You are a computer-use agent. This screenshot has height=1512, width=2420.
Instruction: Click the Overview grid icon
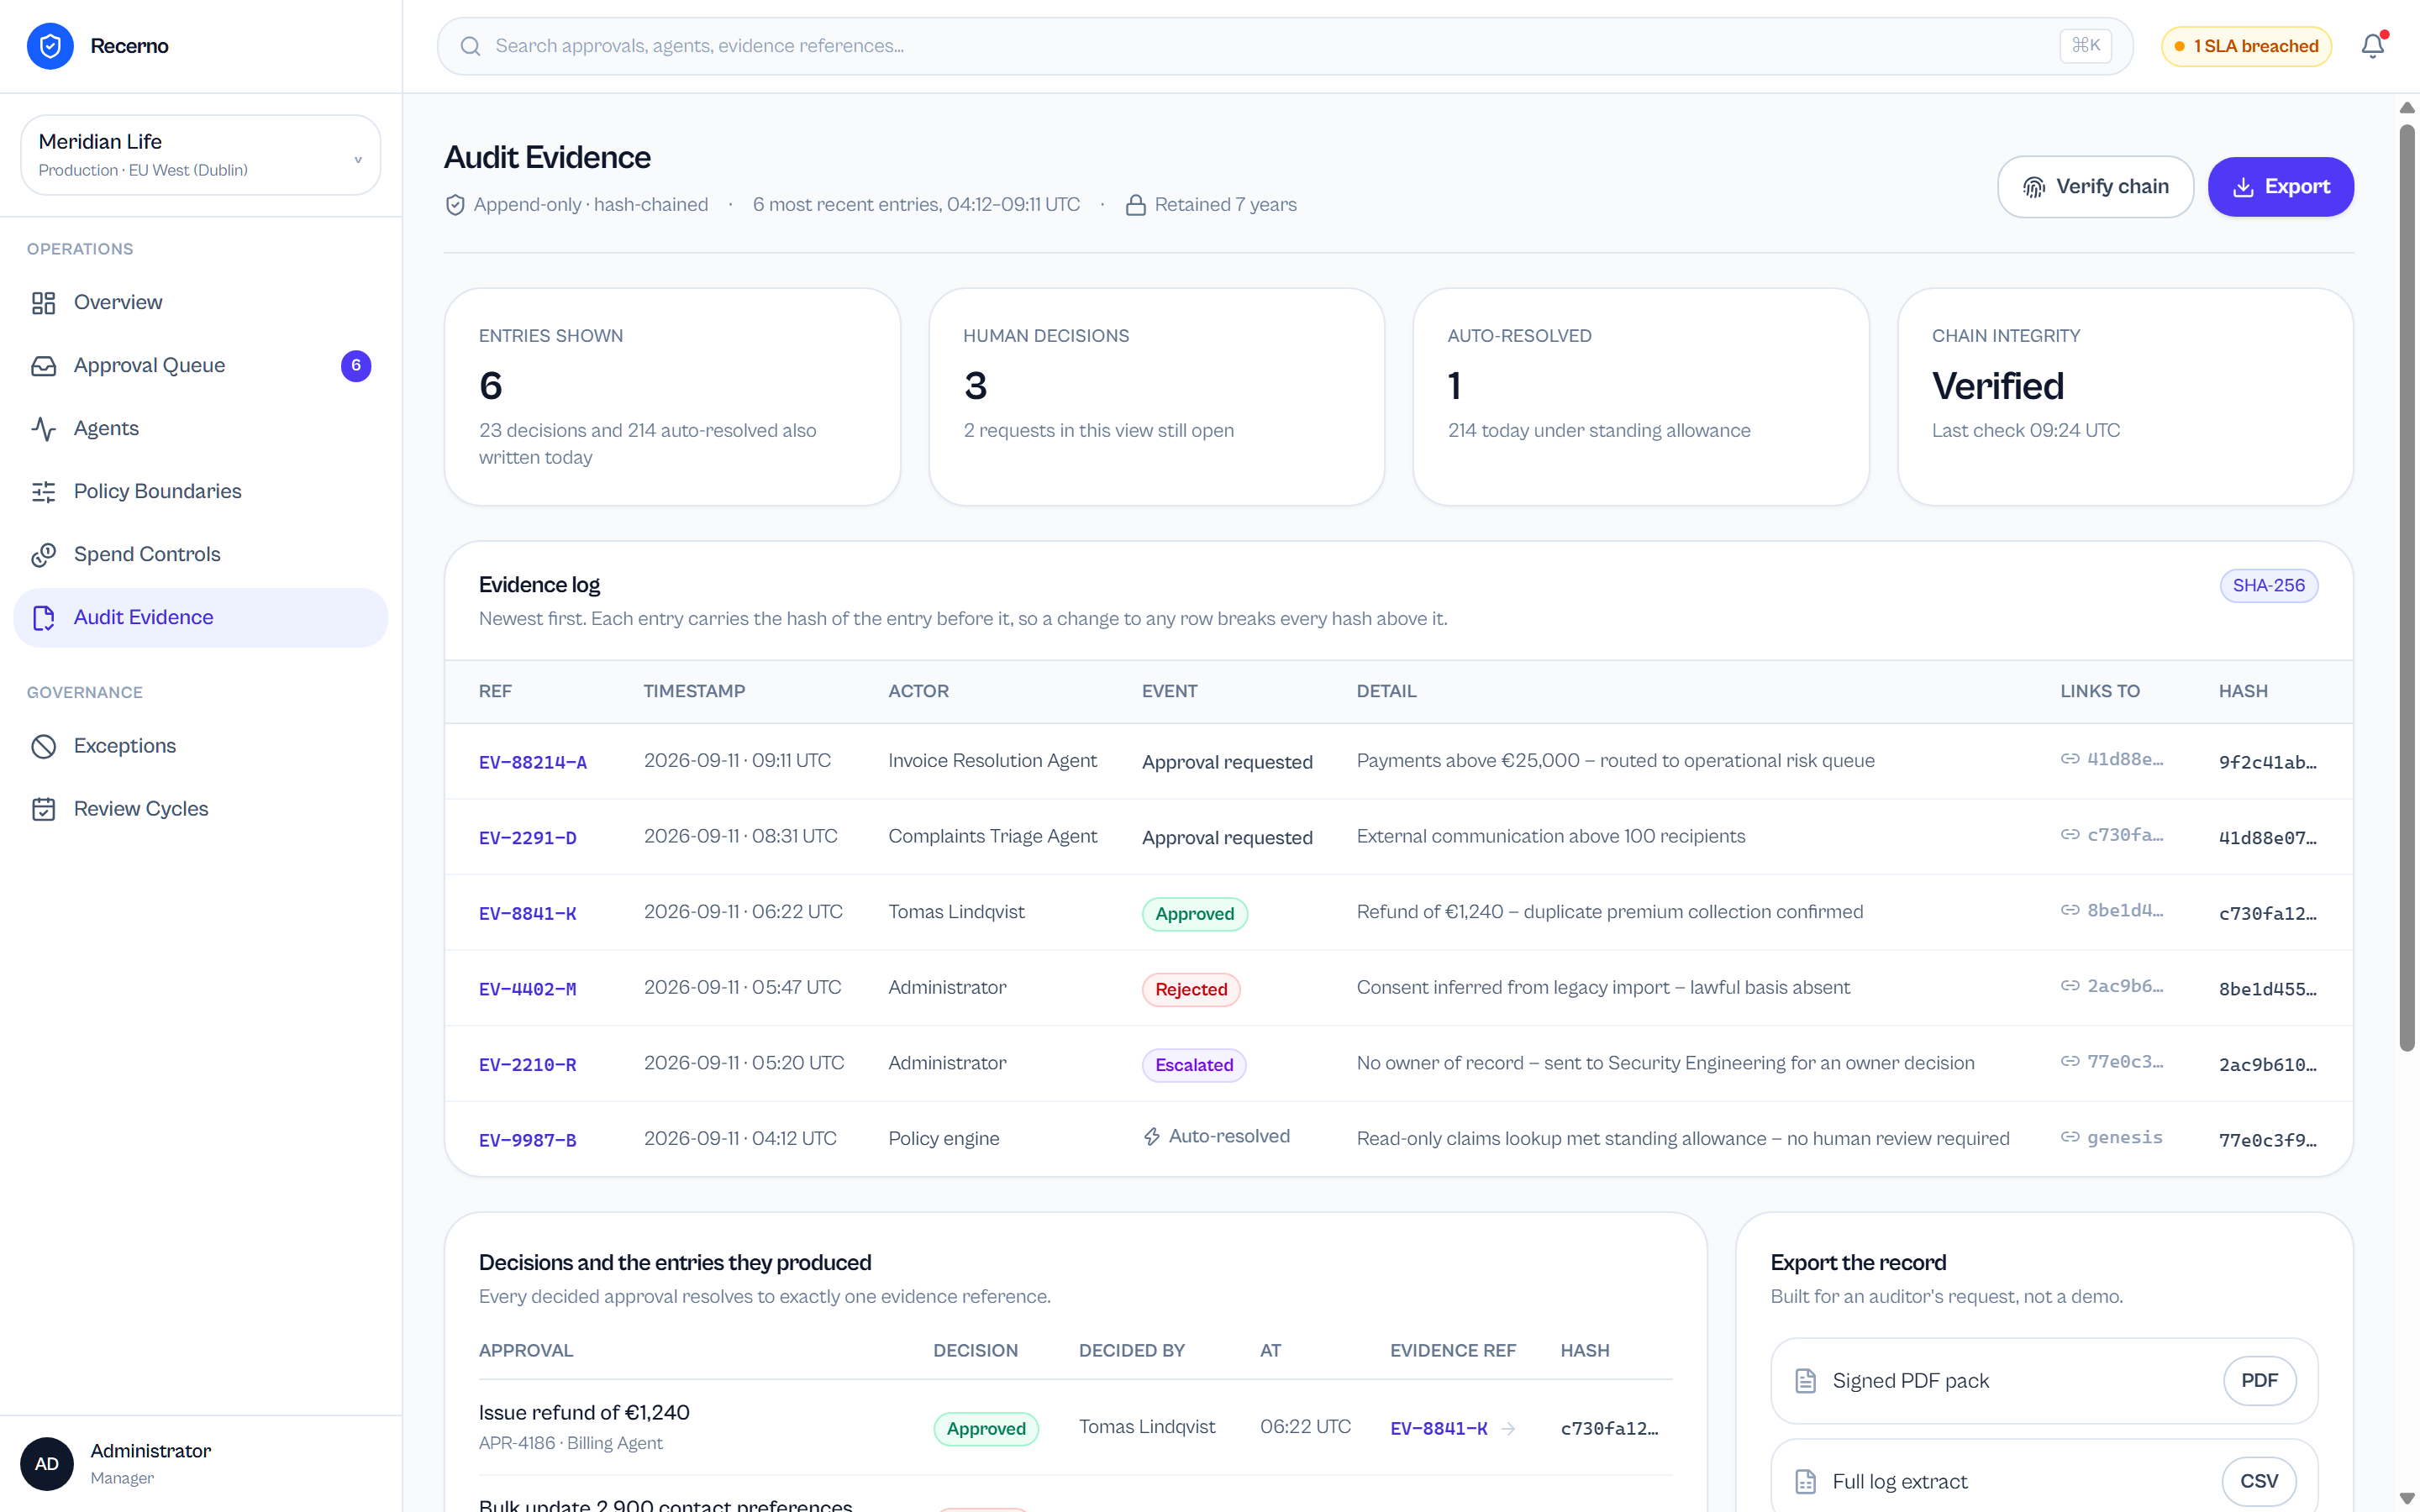(x=43, y=303)
